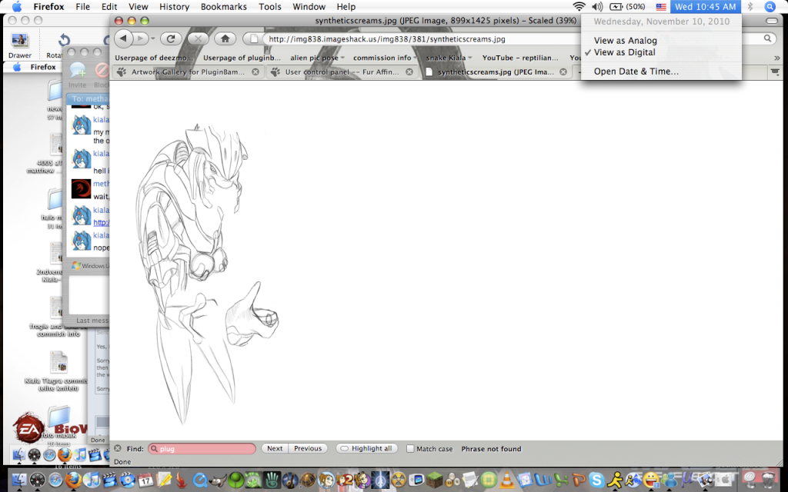The width and height of the screenshot is (788, 492).
Task: Open Spotlight search in the menu bar
Action: click(770, 6)
